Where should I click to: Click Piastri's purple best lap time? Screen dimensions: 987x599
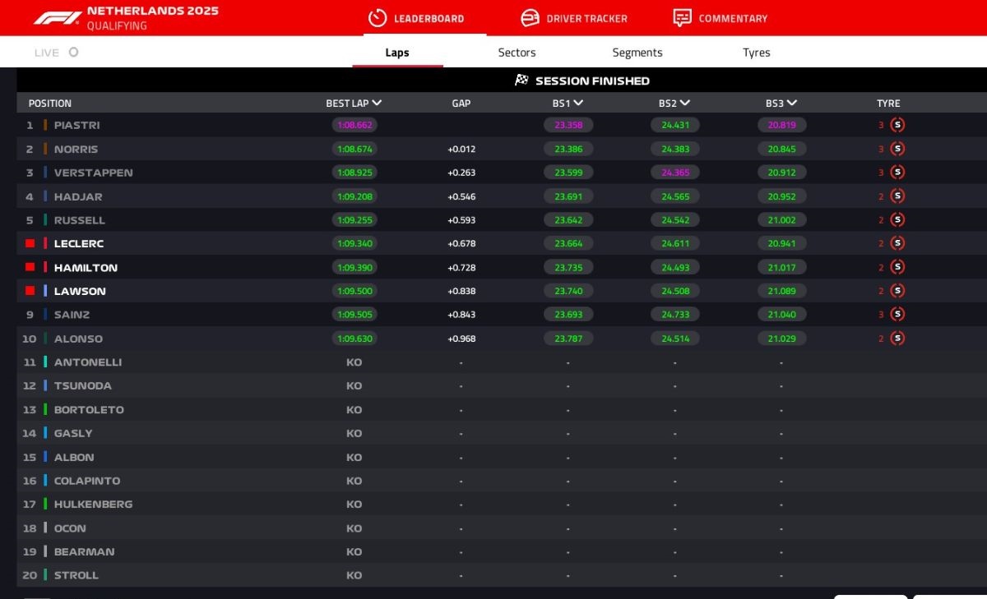(354, 126)
